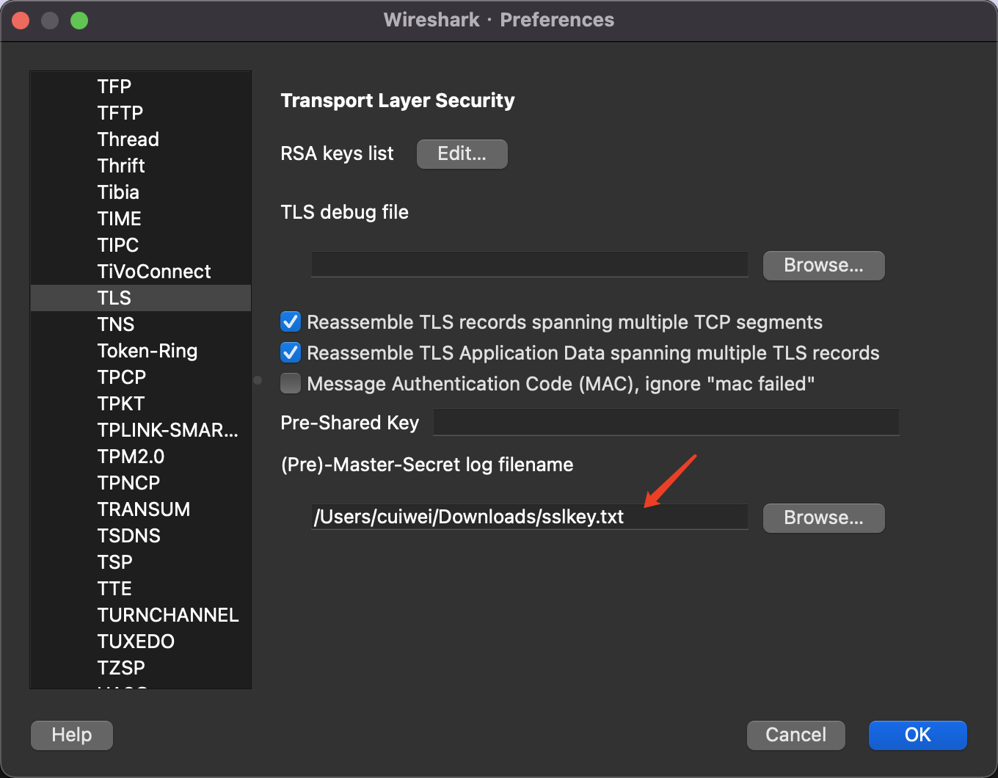The height and width of the screenshot is (778, 998).
Task: Confirm preferences with OK
Action: pos(918,735)
